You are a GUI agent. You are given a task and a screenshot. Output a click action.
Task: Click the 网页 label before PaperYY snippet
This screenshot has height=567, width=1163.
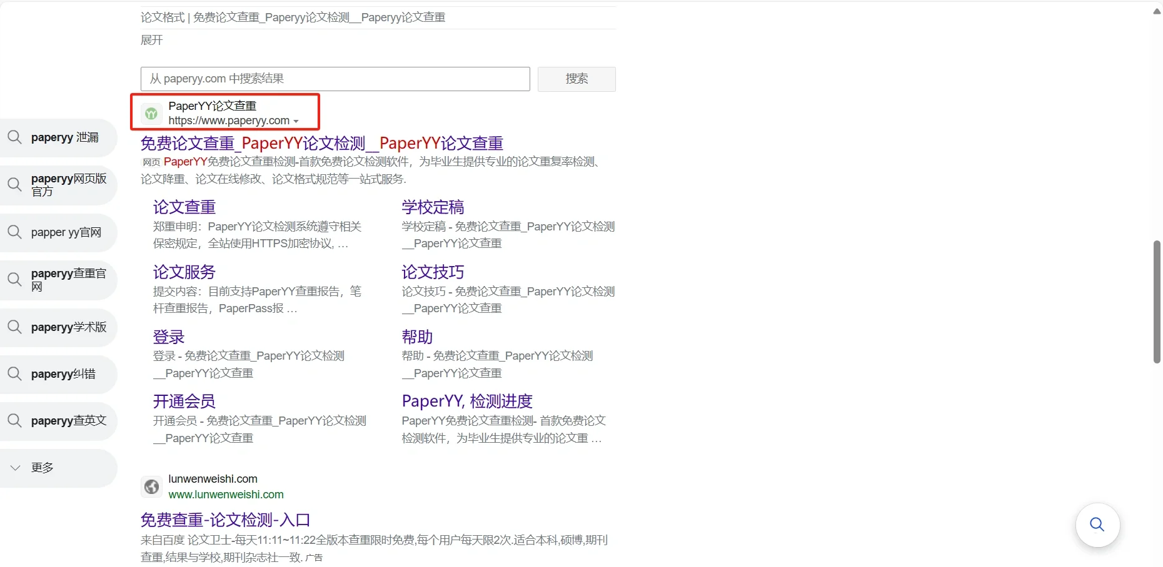click(x=151, y=162)
